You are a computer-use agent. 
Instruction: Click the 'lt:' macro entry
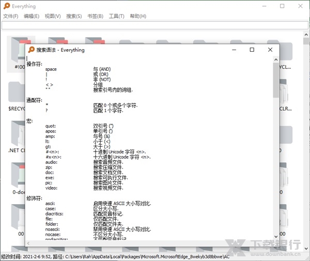[x=48, y=142]
